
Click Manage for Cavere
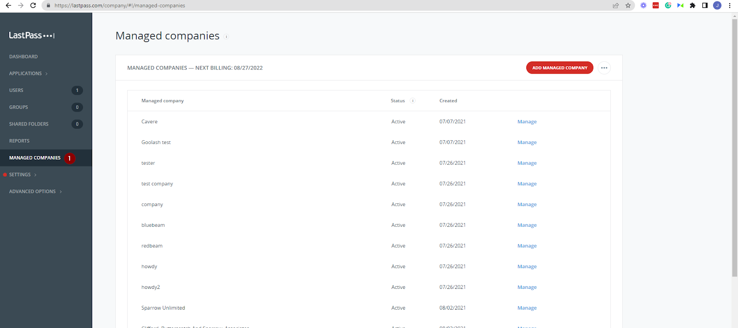527,122
